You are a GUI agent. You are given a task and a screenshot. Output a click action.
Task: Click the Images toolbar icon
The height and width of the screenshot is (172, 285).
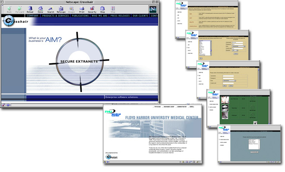[x=71, y=9]
